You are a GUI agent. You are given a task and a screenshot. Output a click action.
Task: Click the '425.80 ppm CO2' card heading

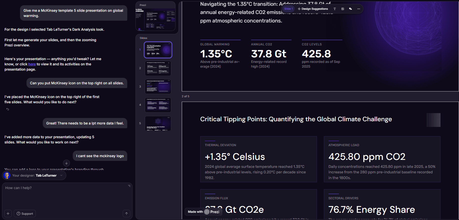367,157
